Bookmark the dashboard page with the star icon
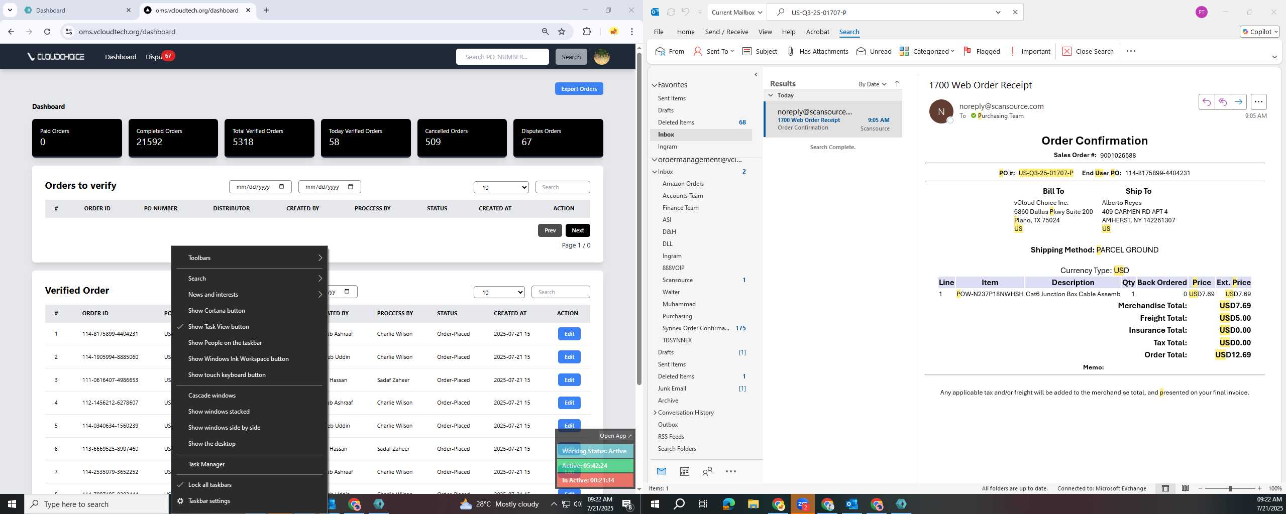The width and height of the screenshot is (1286, 514). pyautogui.click(x=562, y=32)
